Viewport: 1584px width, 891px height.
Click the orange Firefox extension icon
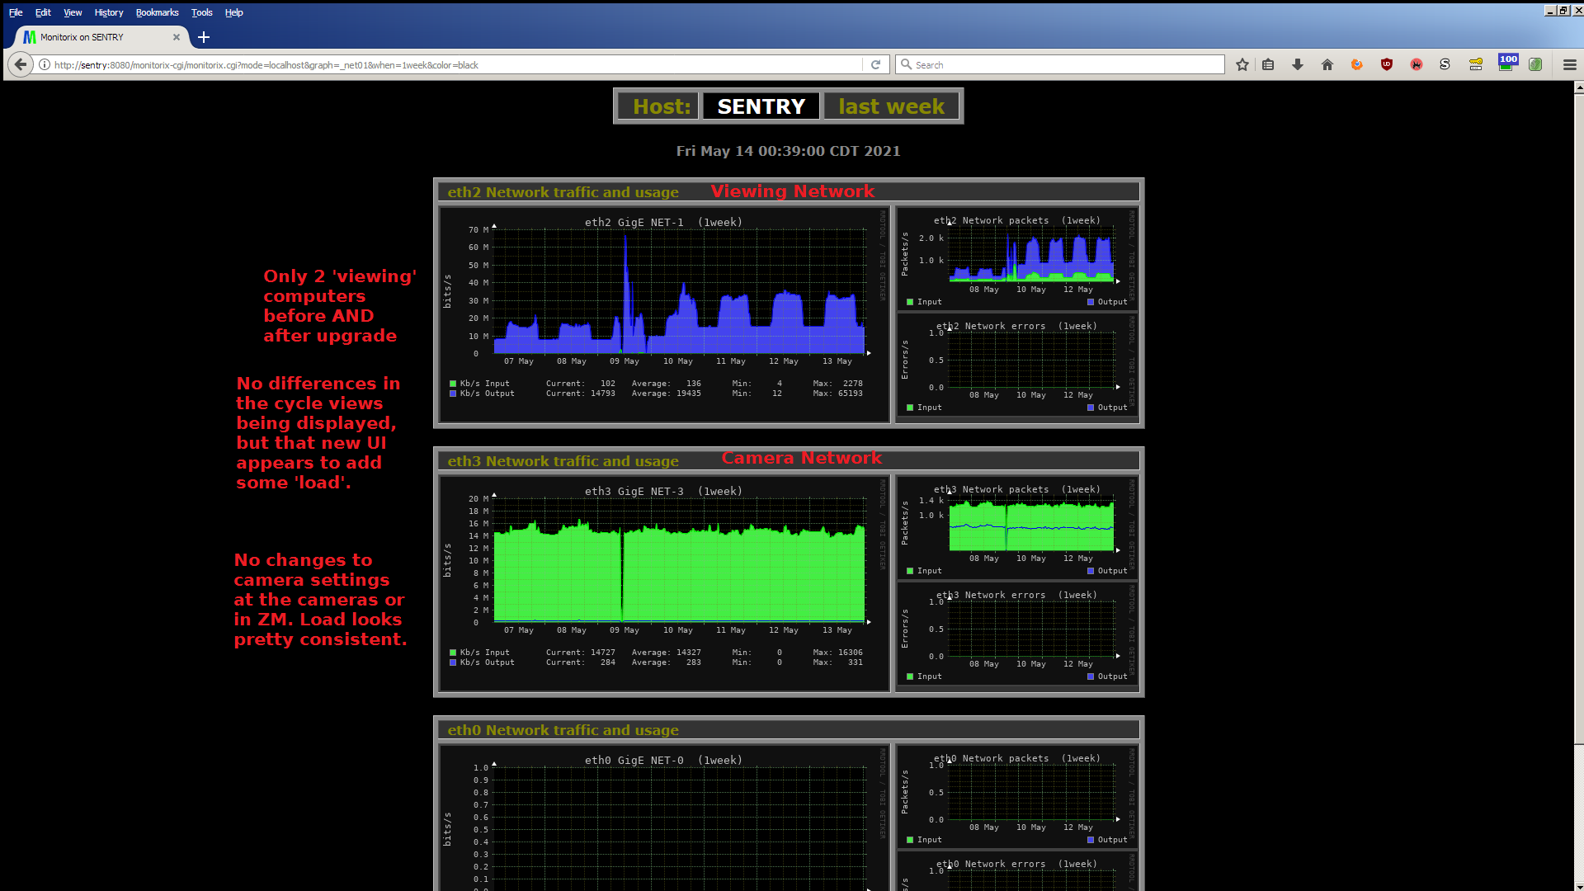1357,64
